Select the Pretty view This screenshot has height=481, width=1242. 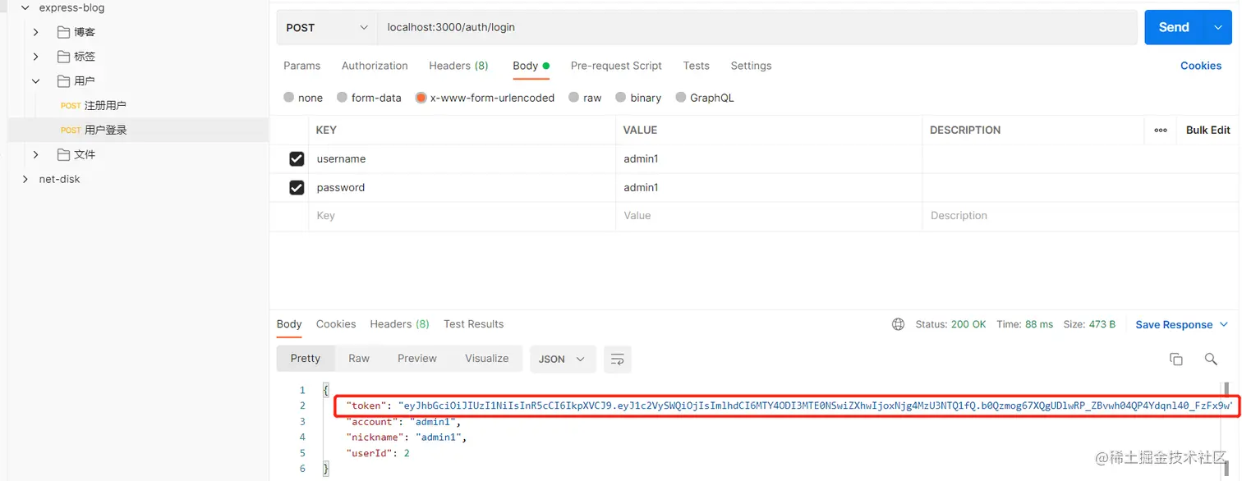[306, 359]
